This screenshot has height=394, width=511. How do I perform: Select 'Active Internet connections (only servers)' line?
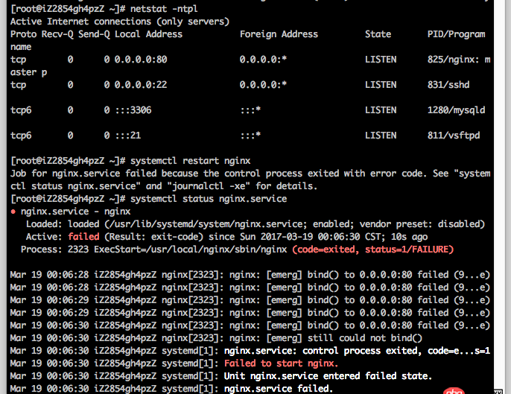pos(120,22)
